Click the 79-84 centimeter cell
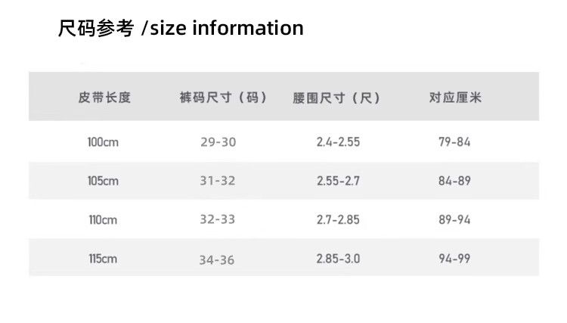567x323 pixels. click(x=454, y=142)
